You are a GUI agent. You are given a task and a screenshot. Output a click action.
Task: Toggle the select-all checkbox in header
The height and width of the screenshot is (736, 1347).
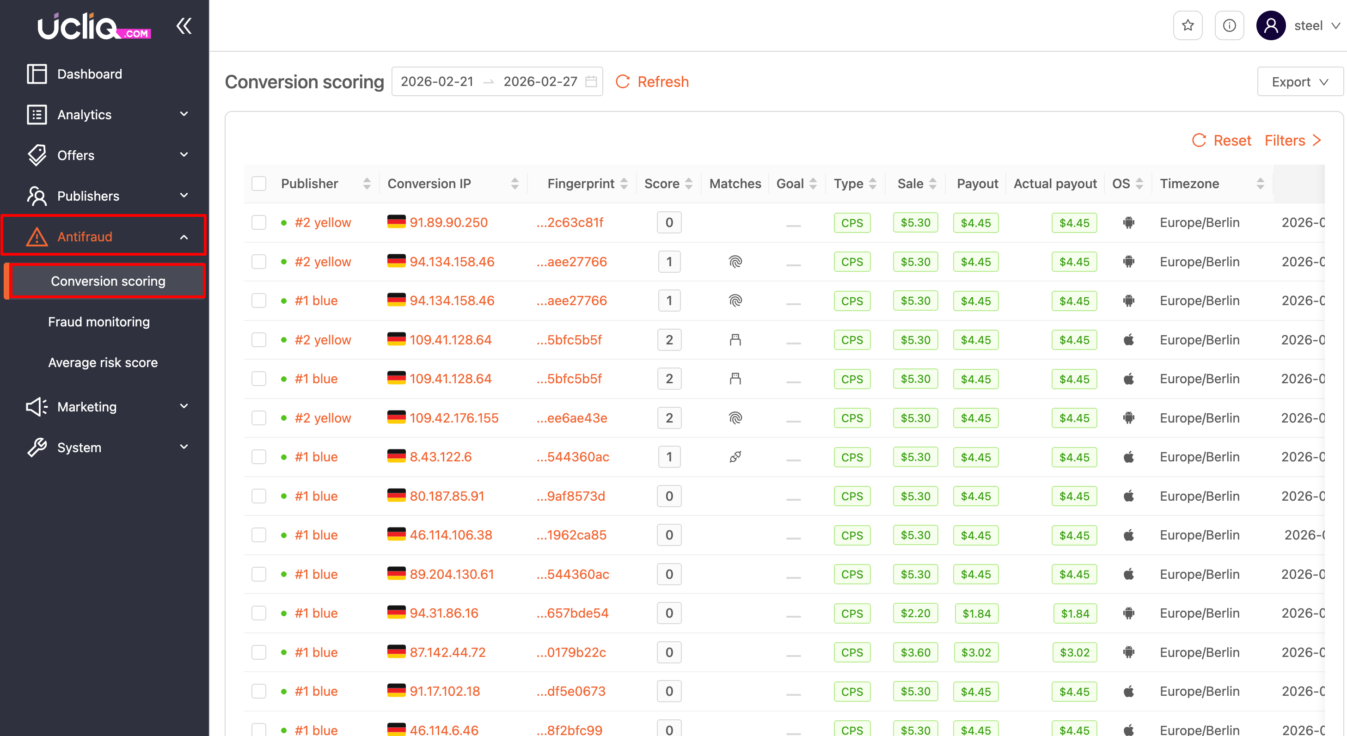coord(259,184)
